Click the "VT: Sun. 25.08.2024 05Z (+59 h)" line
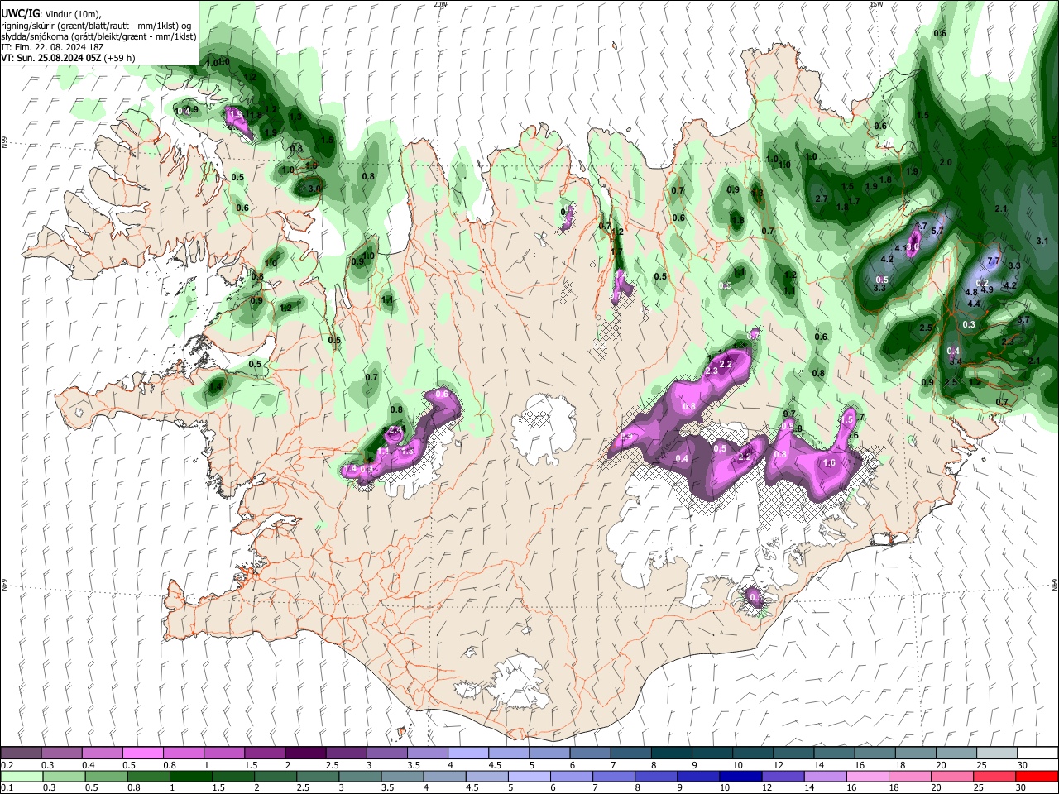Image resolution: width=1059 pixels, height=794 pixels. [68, 58]
